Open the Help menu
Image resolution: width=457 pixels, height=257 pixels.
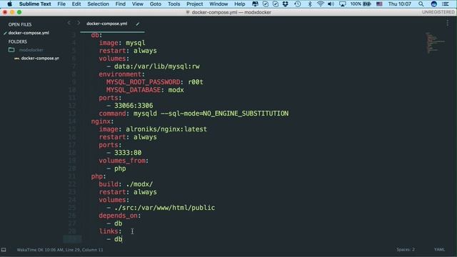[x=240, y=4]
